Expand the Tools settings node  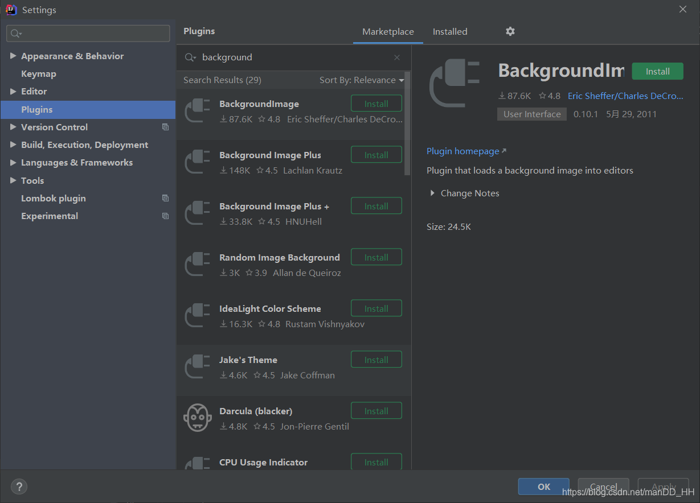pyautogui.click(x=13, y=180)
